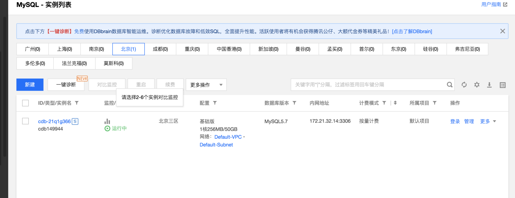The width and height of the screenshot is (515, 198).
Task: Switch to 新加坡(0) region tab
Action: pos(268,49)
